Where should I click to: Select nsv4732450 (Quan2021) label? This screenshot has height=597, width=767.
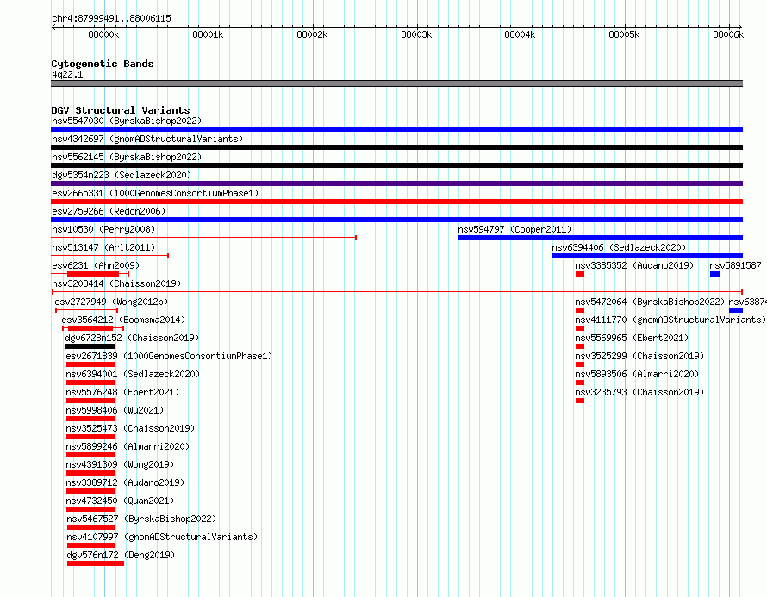(121, 501)
